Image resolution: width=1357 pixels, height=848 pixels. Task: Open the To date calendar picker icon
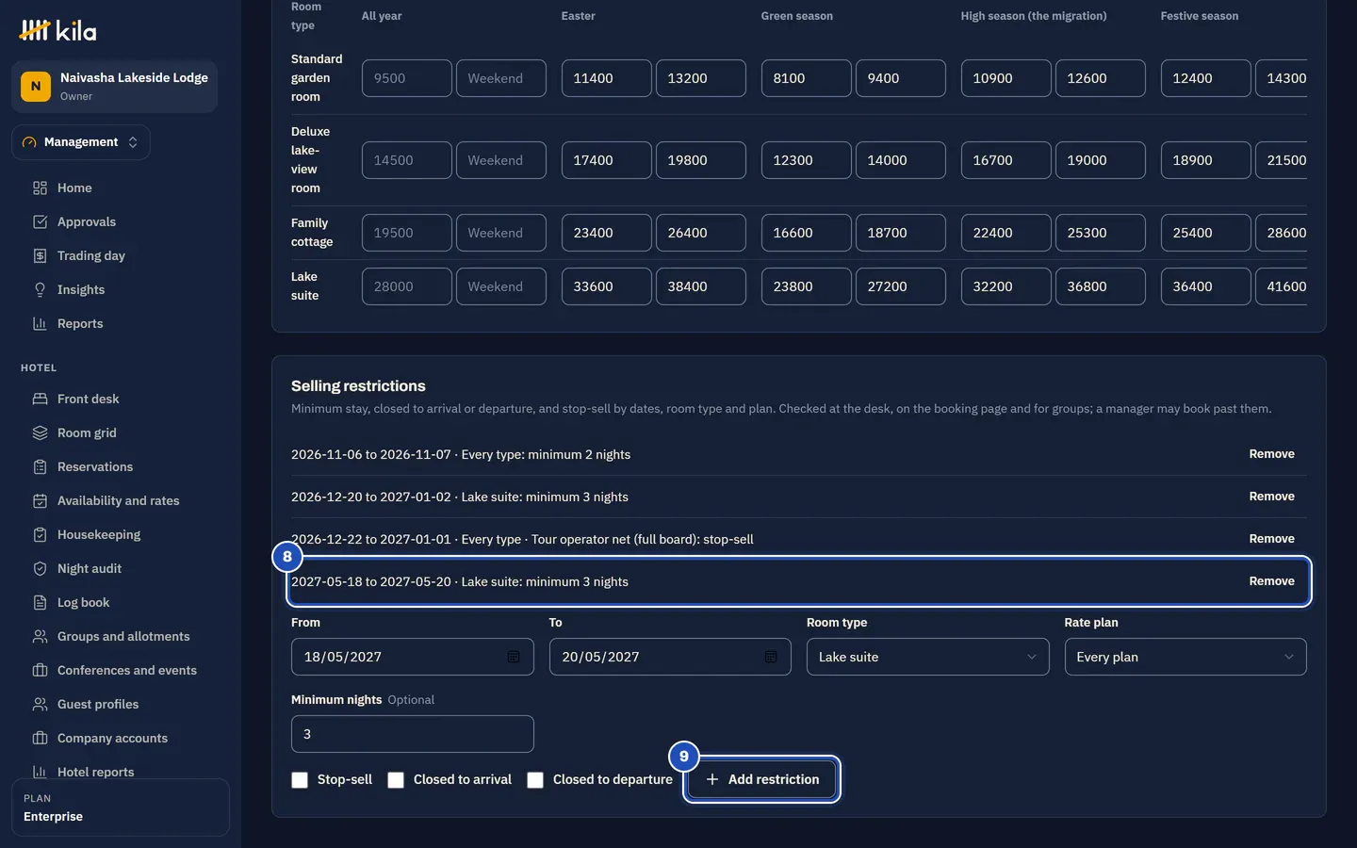coord(771,657)
